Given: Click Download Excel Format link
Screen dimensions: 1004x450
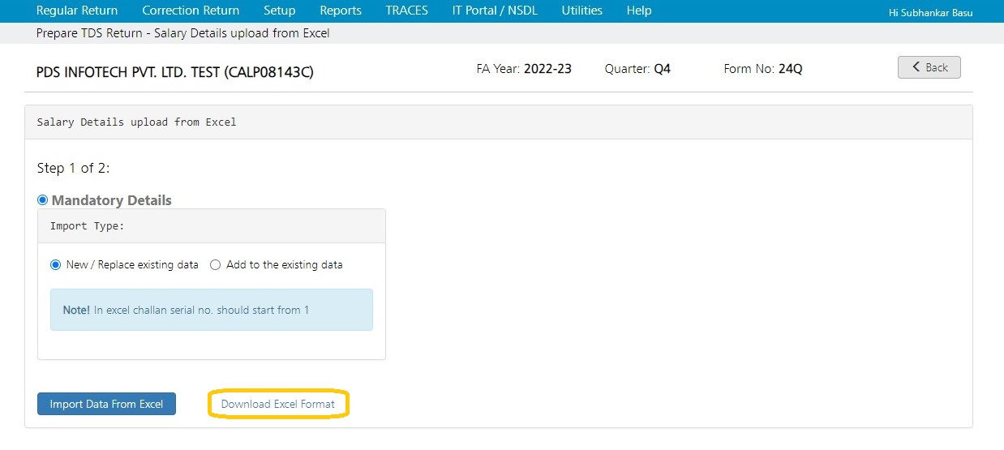Looking at the screenshot, I should [278, 404].
